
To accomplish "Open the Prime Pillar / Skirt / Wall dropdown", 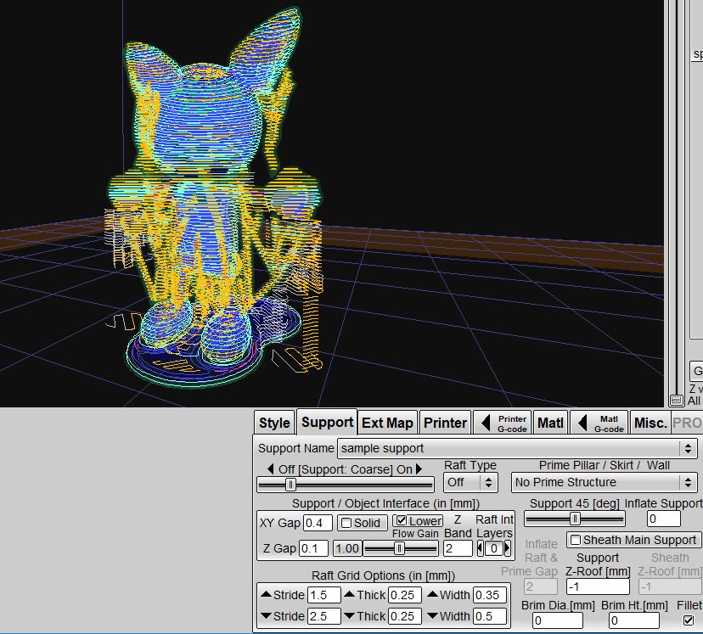I will coord(604,483).
